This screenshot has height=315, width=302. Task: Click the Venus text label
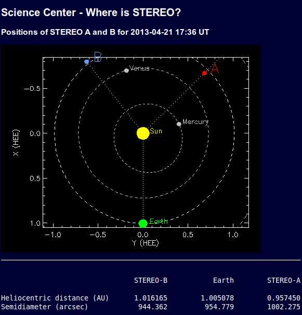139,69
